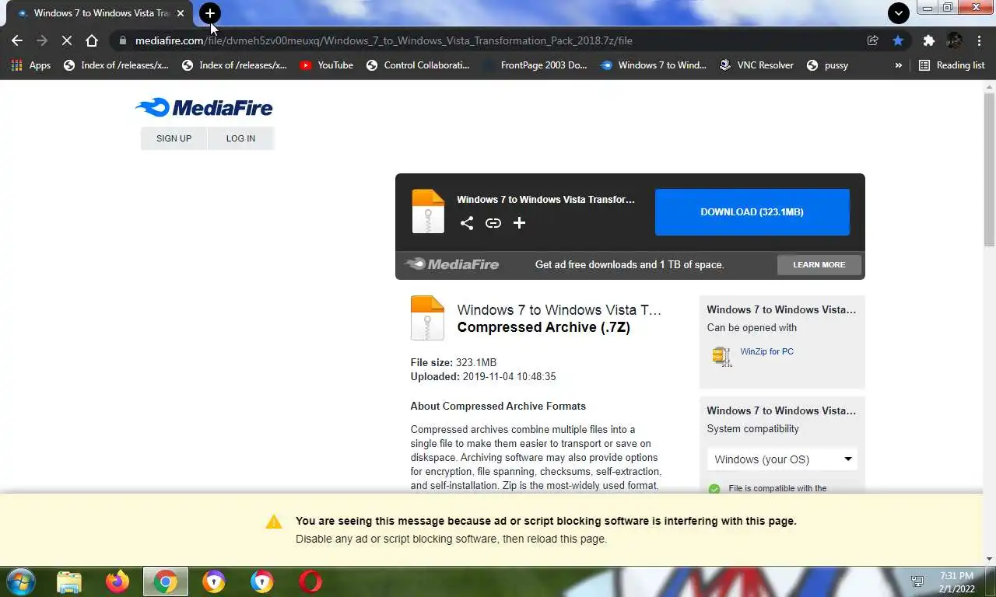The width and height of the screenshot is (996, 597).
Task: Click the Uploaded: 2019-11-04 10:48:35 text
Action: point(483,377)
